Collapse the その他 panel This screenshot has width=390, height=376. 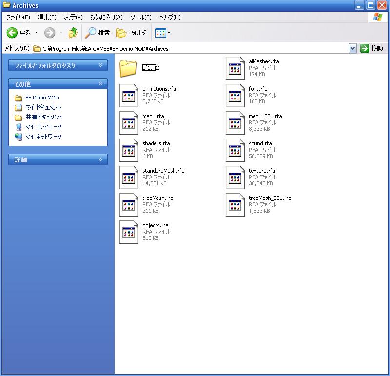point(58,84)
